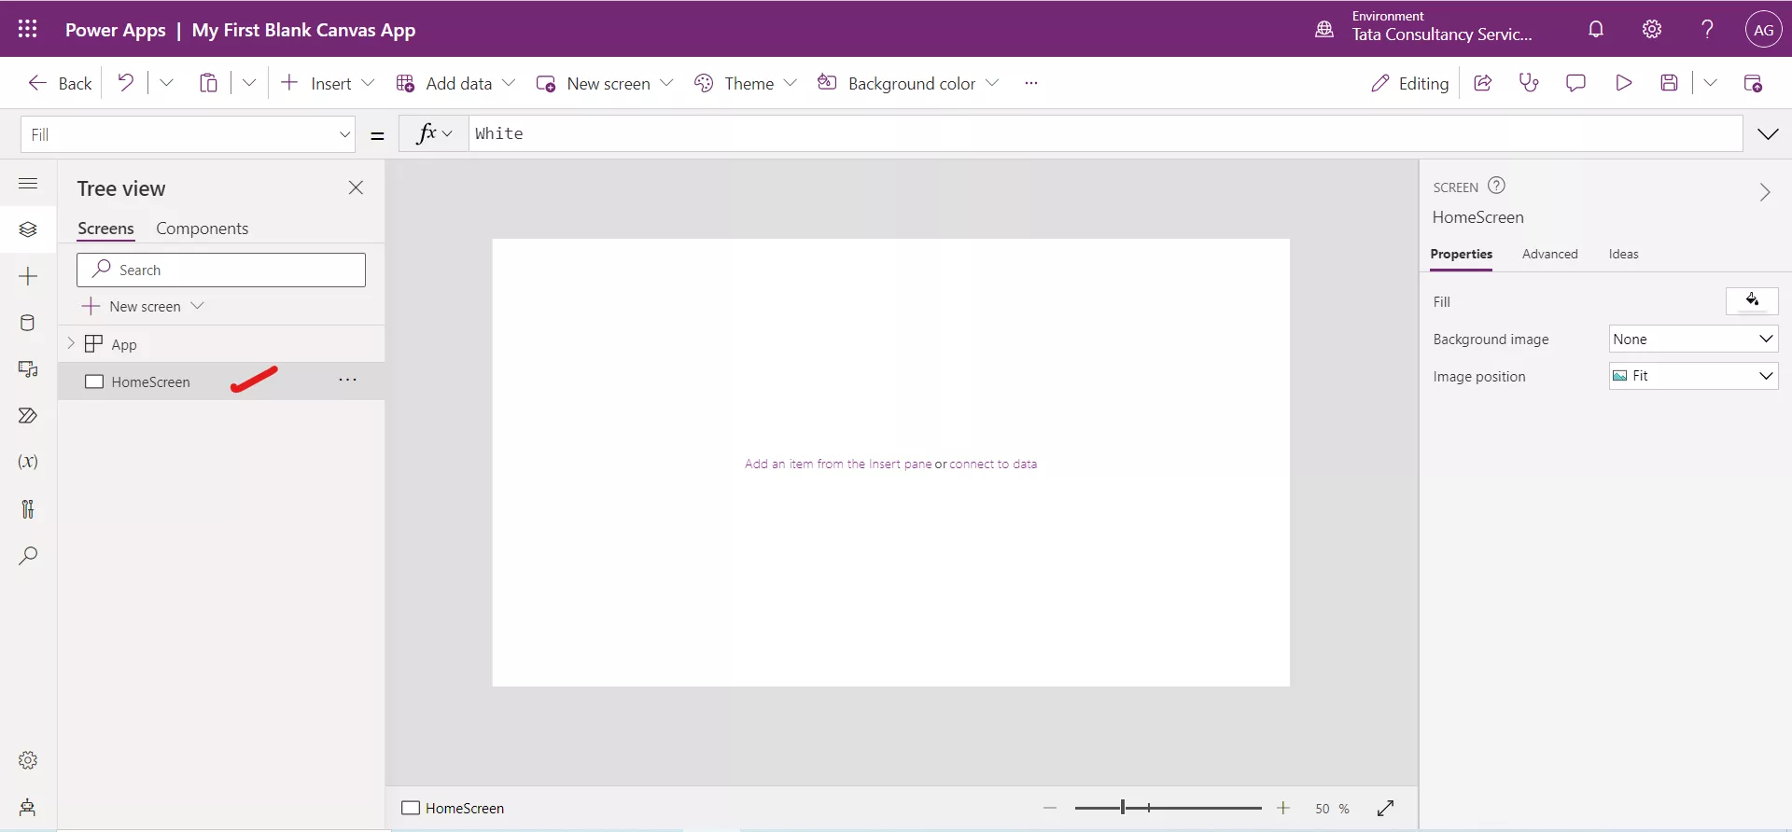Open the app launcher waffle icon

(x=27, y=29)
